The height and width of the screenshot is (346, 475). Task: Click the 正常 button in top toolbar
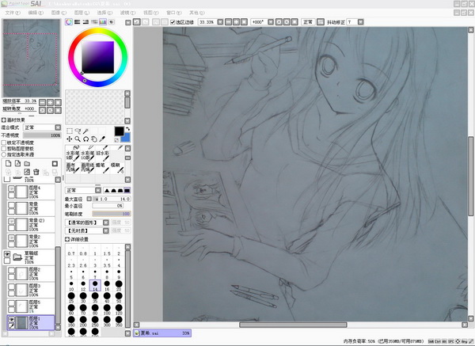pyautogui.click(x=308, y=22)
